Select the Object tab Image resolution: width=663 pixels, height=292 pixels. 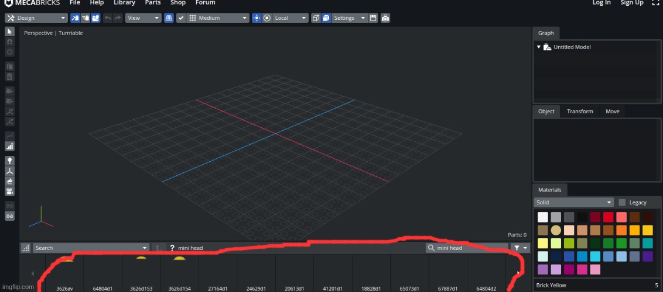click(x=546, y=111)
